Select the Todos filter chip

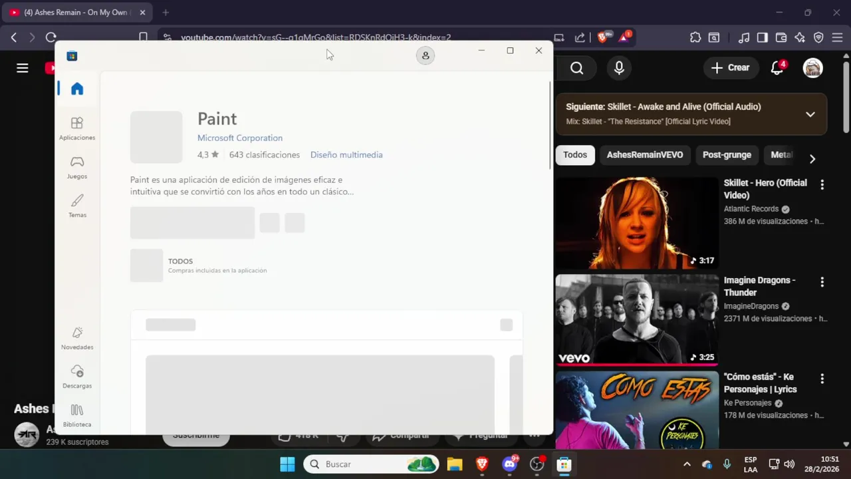(575, 155)
